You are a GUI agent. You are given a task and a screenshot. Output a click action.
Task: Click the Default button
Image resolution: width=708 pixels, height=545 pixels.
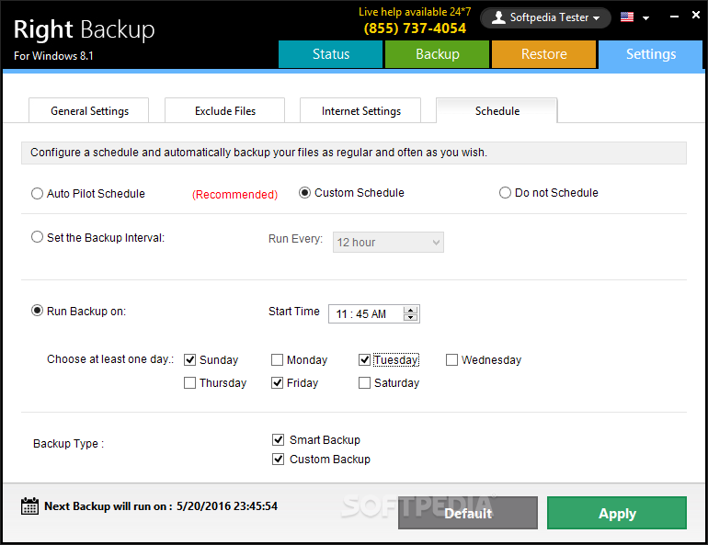(x=468, y=513)
